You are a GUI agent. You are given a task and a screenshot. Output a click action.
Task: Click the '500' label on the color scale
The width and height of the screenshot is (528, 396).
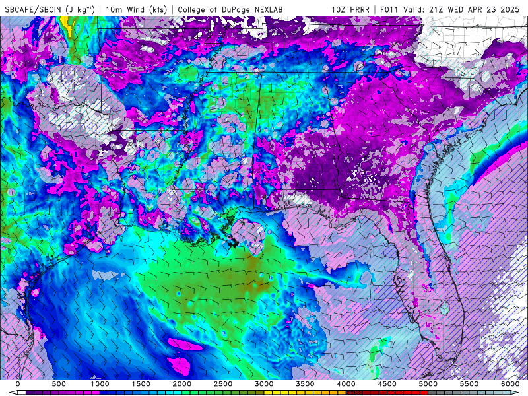tap(59, 384)
